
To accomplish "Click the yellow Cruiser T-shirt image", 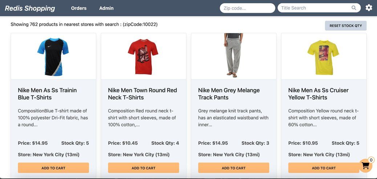I will click(323, 57).
